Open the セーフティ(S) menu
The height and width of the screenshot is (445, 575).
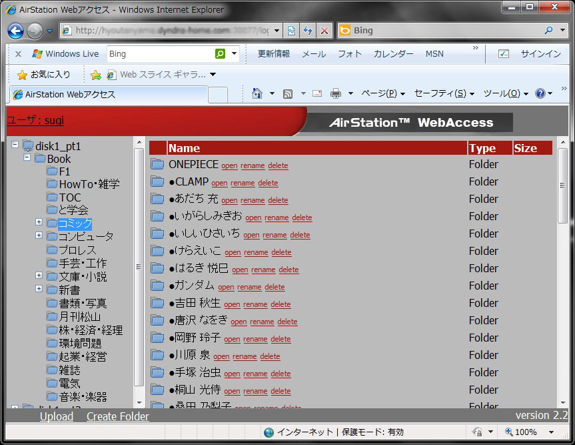coord(444,94)
